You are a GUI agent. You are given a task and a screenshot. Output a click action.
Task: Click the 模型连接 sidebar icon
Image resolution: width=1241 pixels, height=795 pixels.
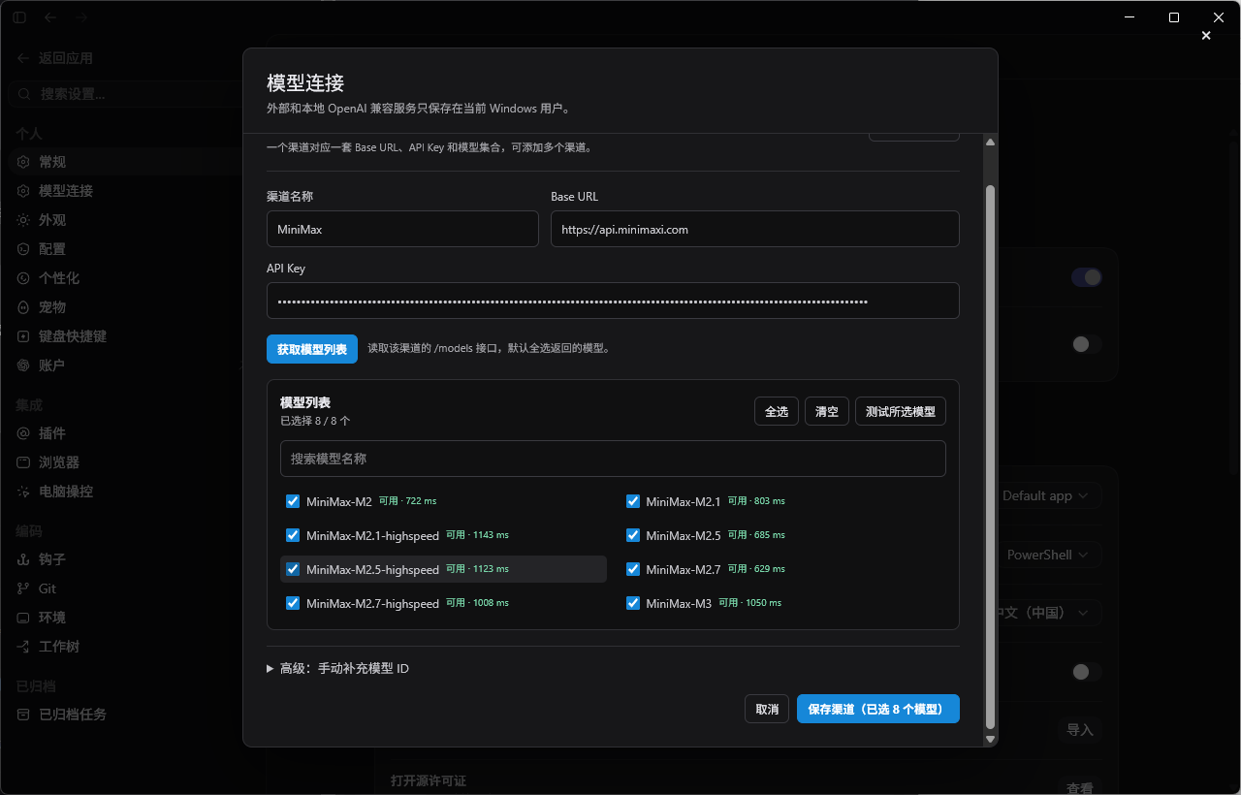[23, 191]
